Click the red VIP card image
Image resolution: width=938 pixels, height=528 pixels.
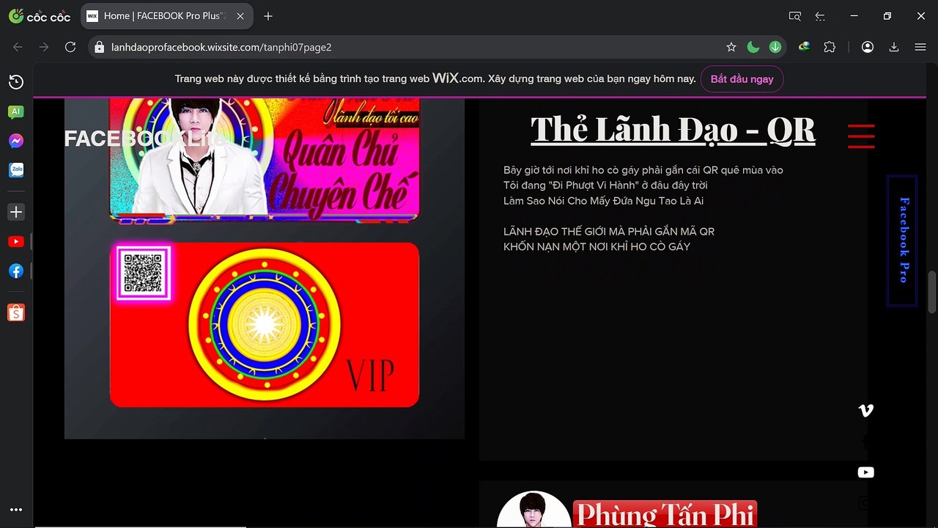[x=265, y=324]
